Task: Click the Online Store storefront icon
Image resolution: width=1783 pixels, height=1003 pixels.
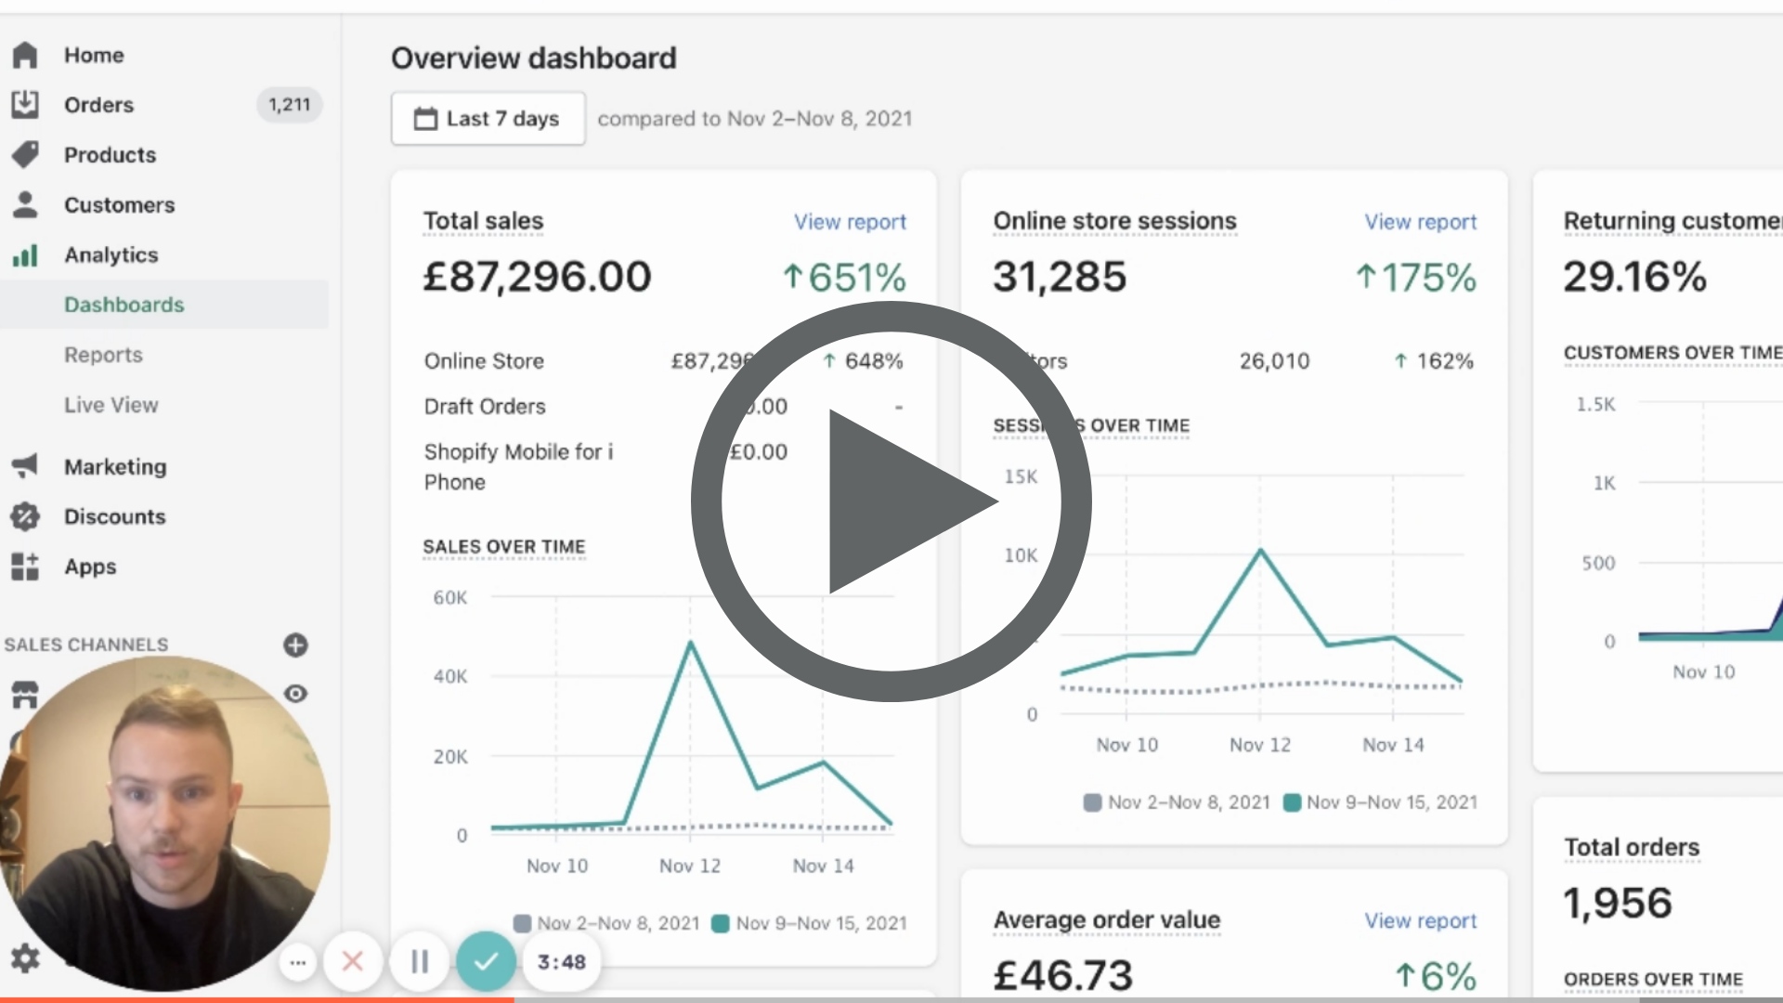Action: [25, 694]
